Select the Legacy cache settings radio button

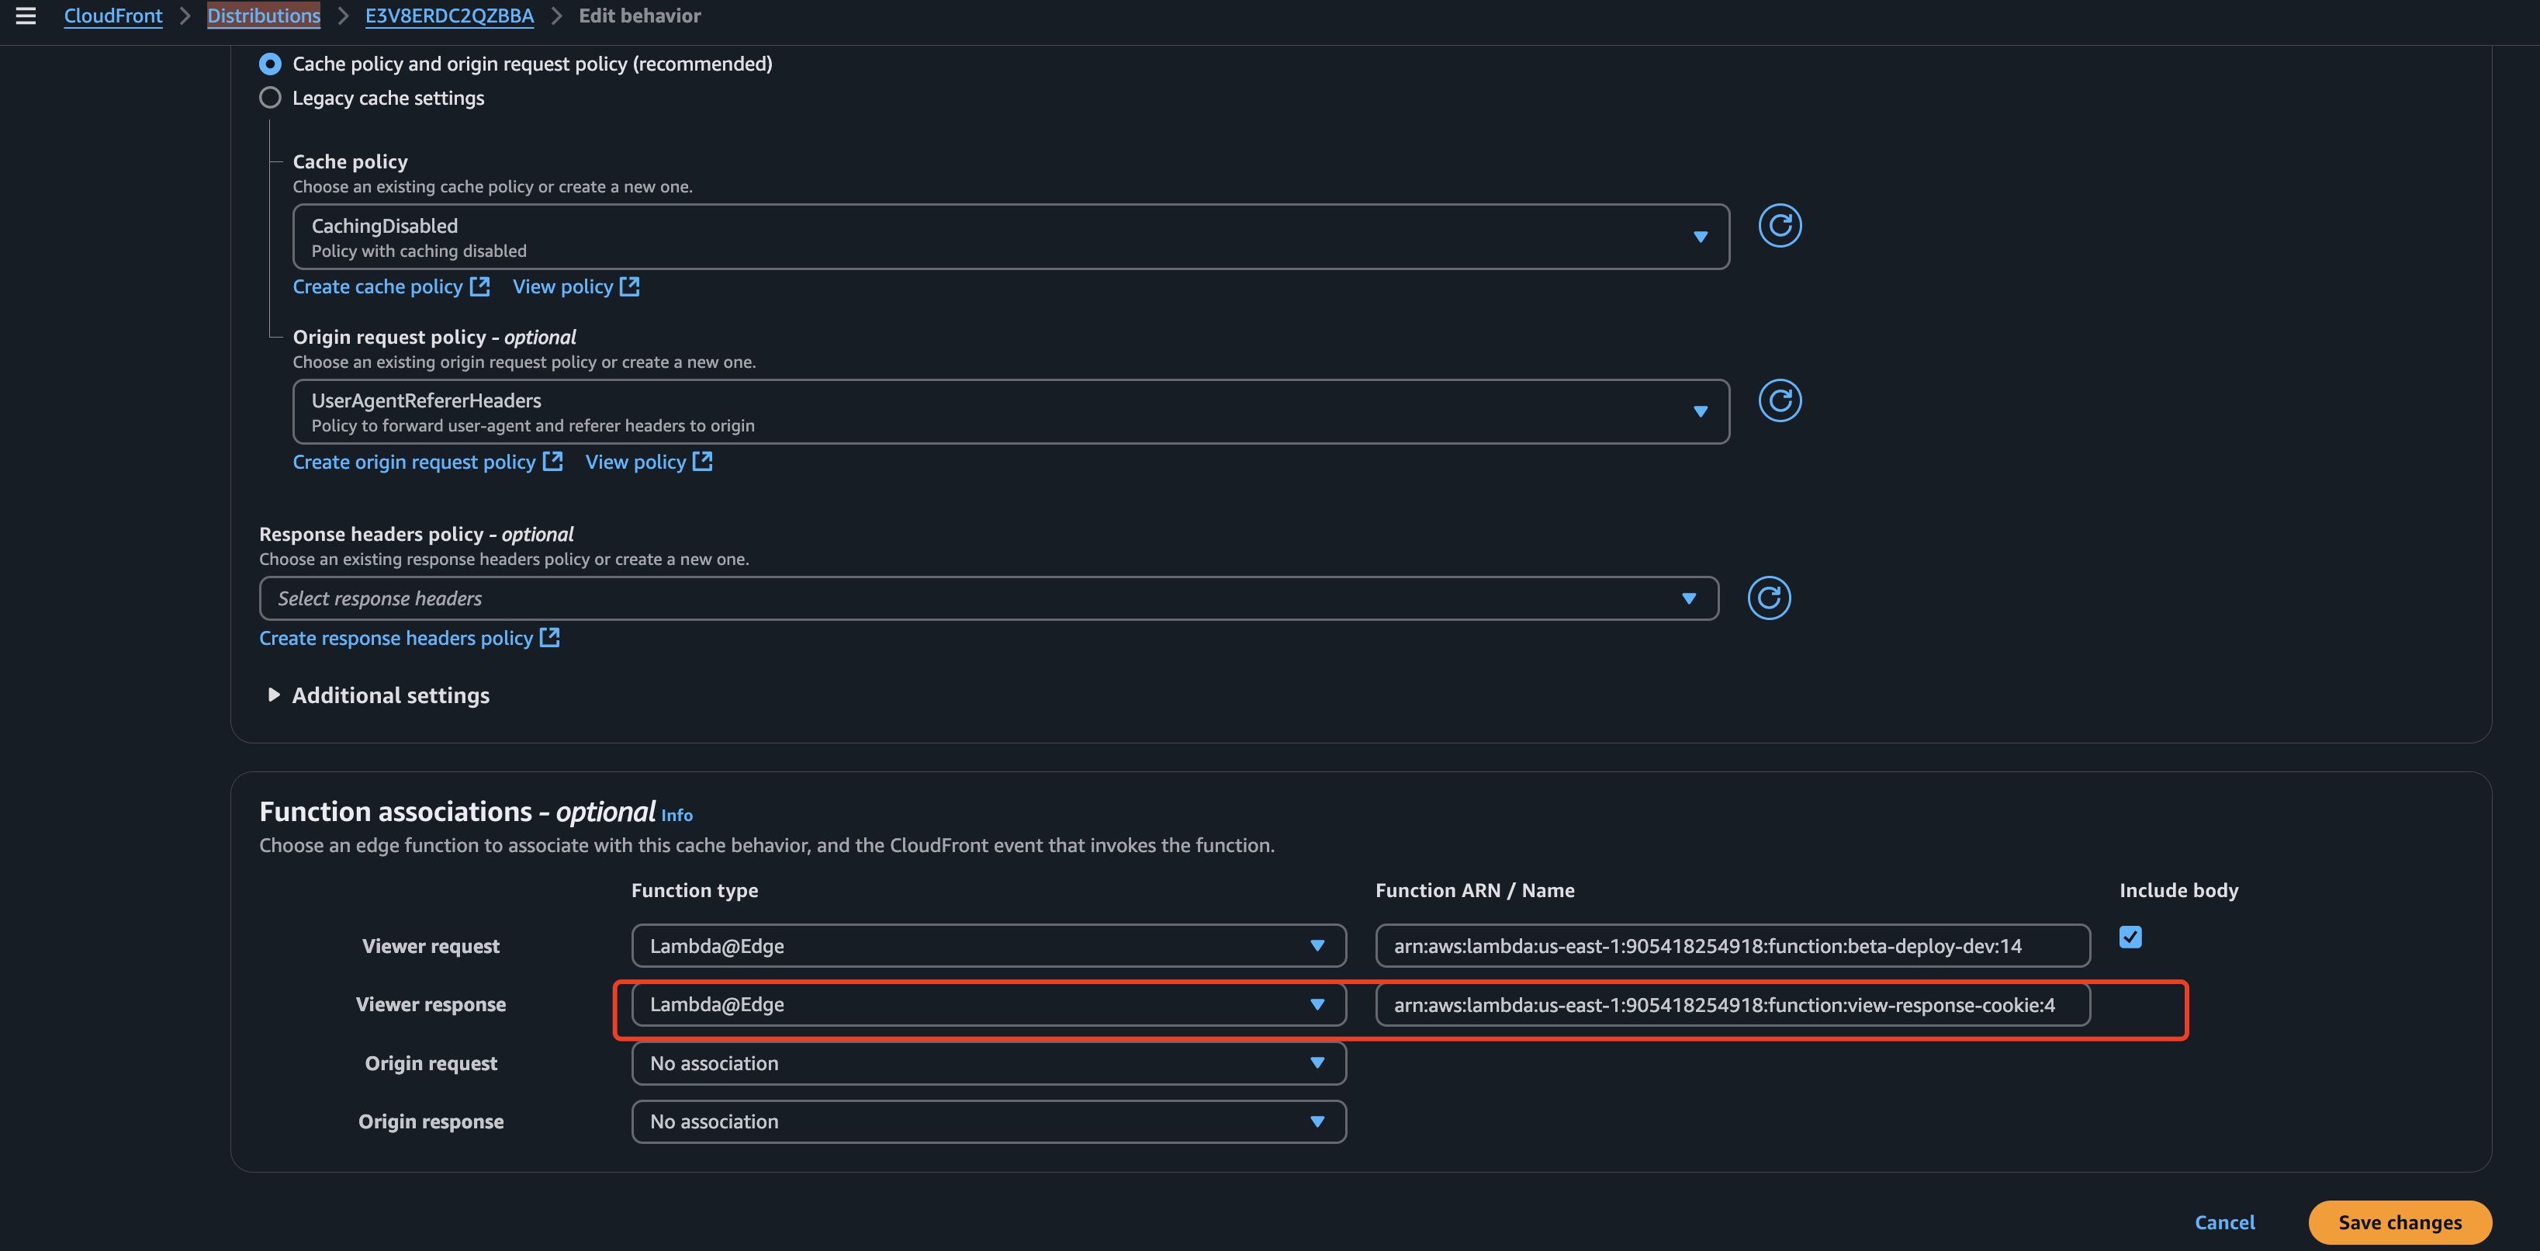269,98
